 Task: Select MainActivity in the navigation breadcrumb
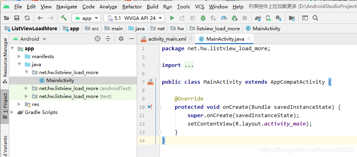click(266, 29)
